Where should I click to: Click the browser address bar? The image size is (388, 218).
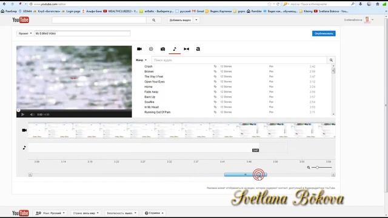pos(149,4)
